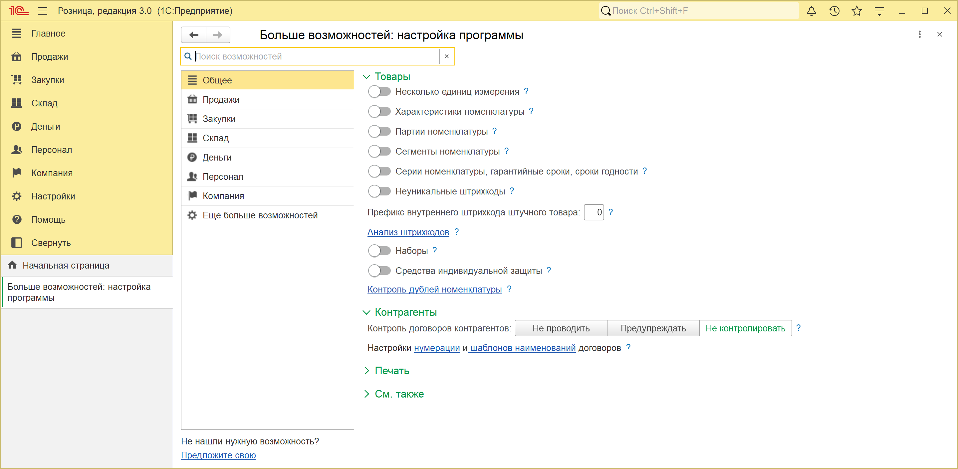Collapse the sidebar with Свернуть
Screen dimensions: 958x469
[86, 243]
